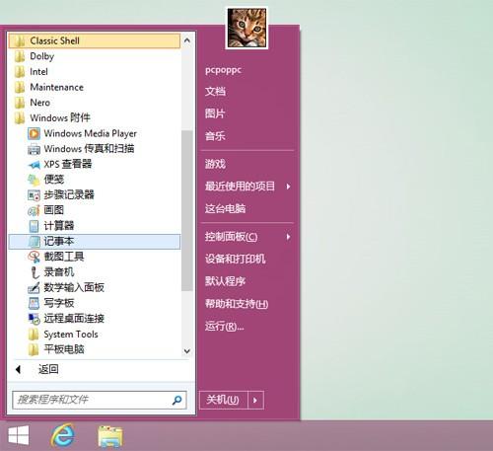Image resolution: width=493 pixels, height=451 pixels.
Task: Click the Nero folder icon
Action: click(x=20, y=103)
